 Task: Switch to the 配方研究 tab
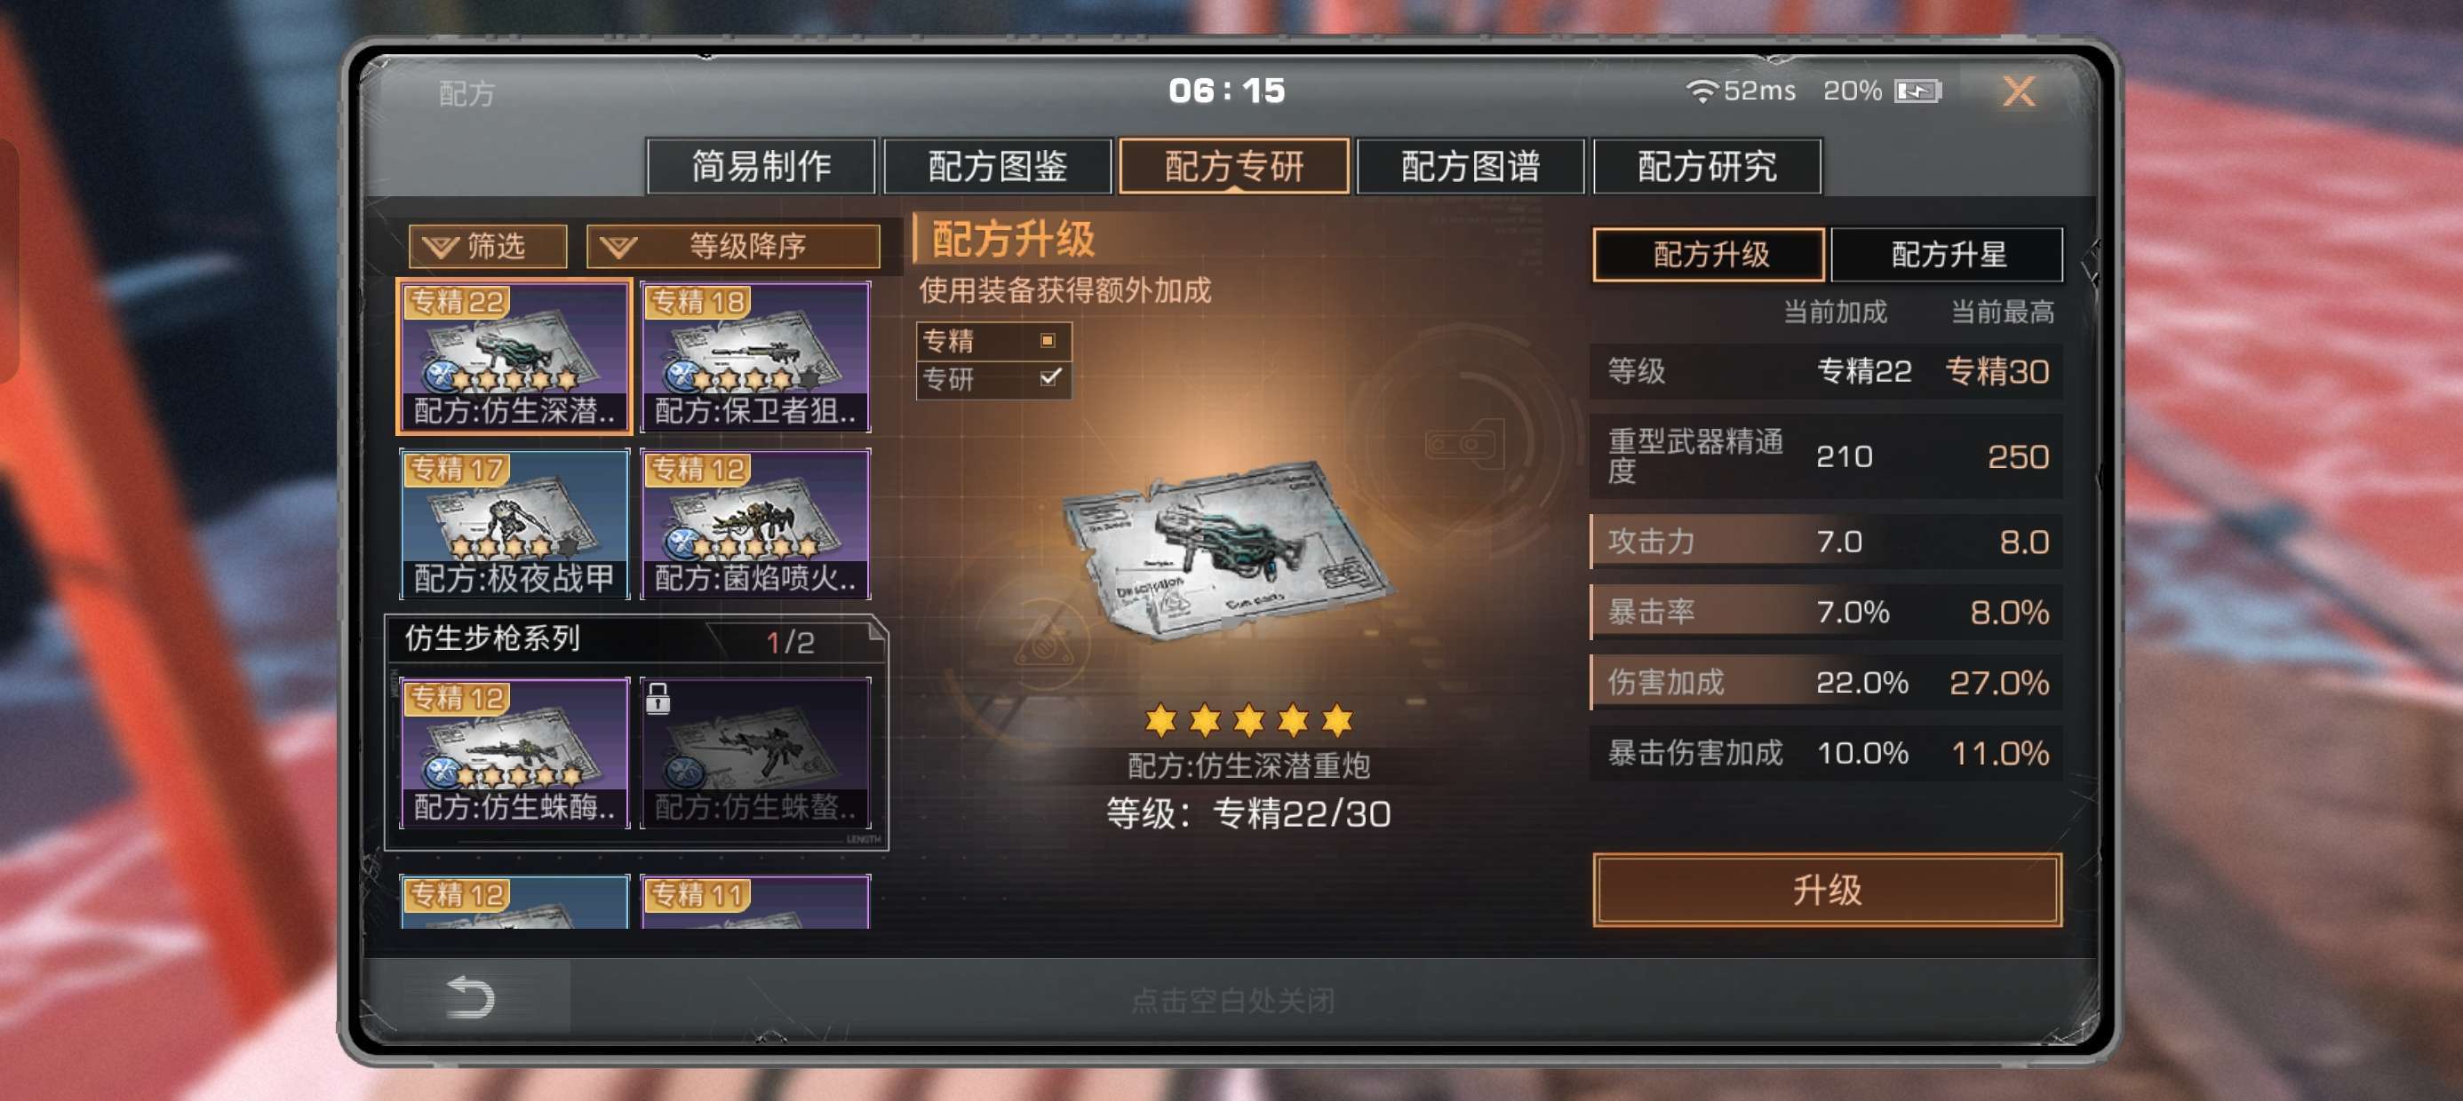click(1707, 166)
